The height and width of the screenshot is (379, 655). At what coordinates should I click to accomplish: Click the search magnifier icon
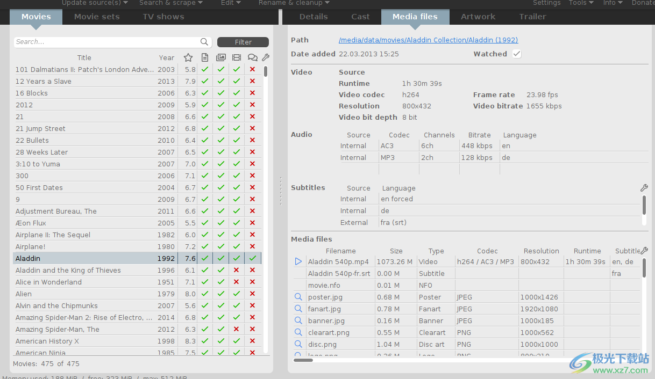(x=204, y=42)
